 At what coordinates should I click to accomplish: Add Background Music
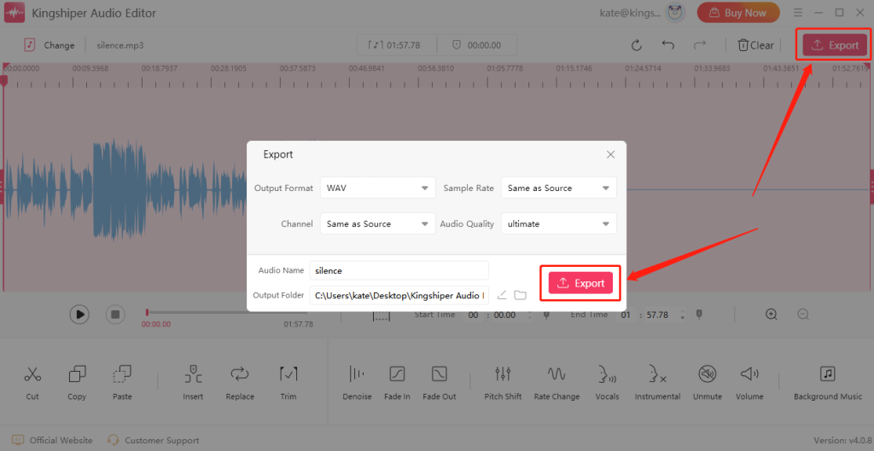click(828, 383)
